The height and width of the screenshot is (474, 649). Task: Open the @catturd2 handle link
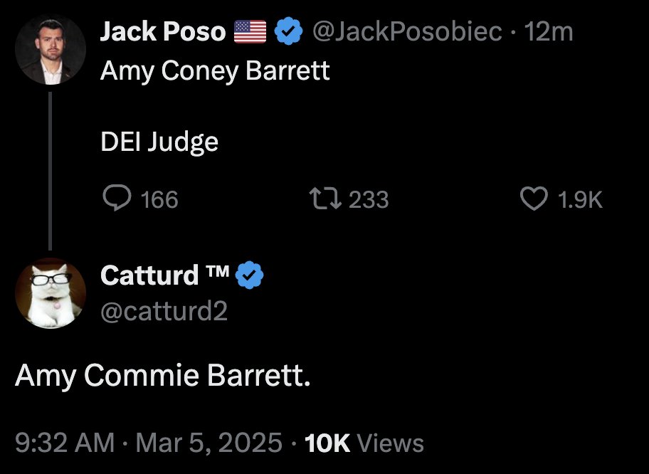click(x=164, y=310)
